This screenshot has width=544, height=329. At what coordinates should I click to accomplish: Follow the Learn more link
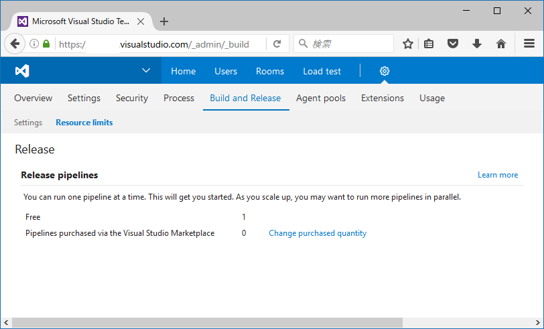(498, 175)
